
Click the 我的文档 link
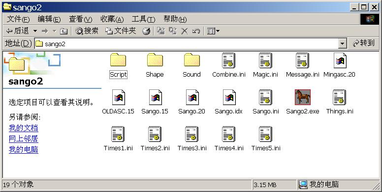tap(24, 128)
